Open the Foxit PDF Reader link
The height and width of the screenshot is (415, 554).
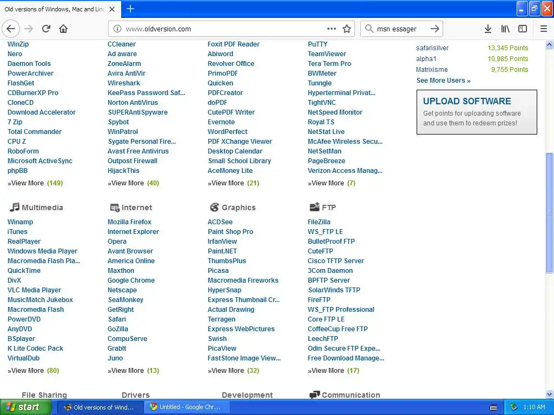[234, 44]
